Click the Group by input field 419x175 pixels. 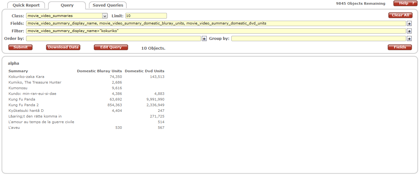(318, 39)
